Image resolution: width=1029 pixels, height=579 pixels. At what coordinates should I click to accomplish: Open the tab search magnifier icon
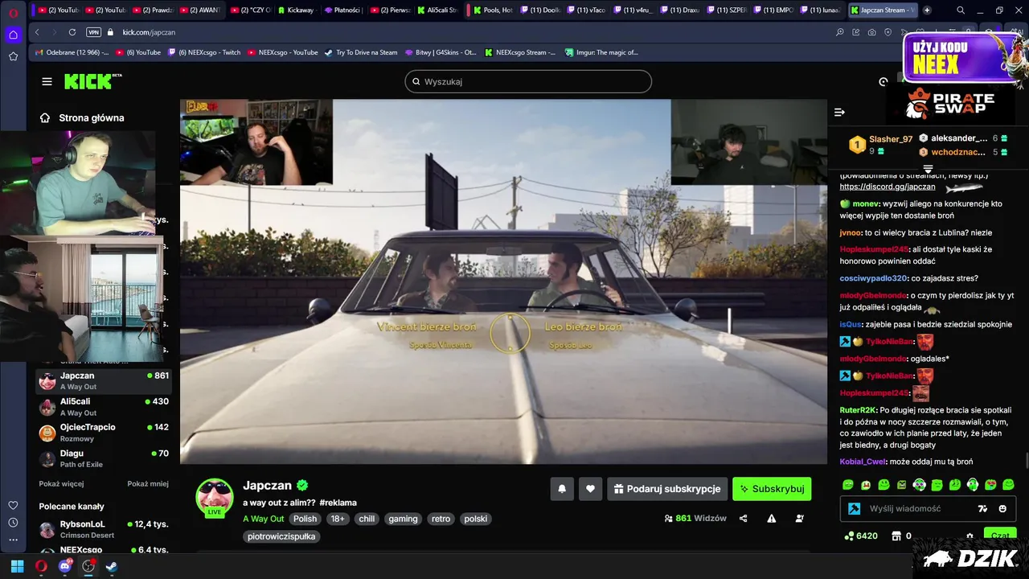coord(961,10)
